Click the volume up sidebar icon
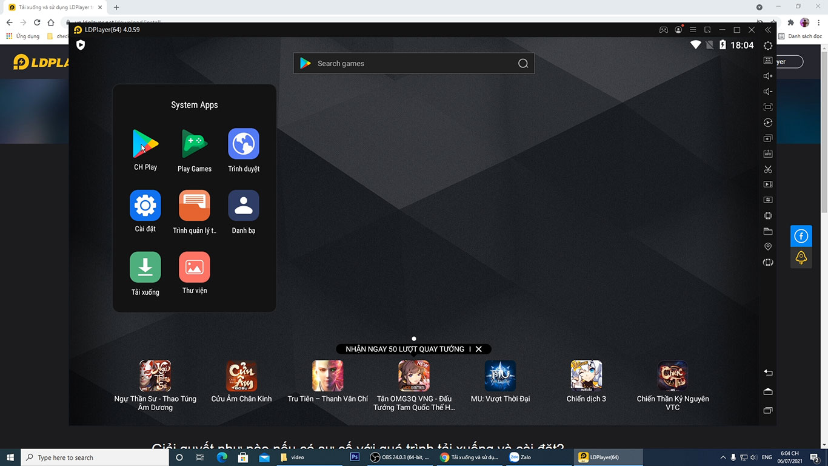The image size is (828, 466). [x=768, y=76]
